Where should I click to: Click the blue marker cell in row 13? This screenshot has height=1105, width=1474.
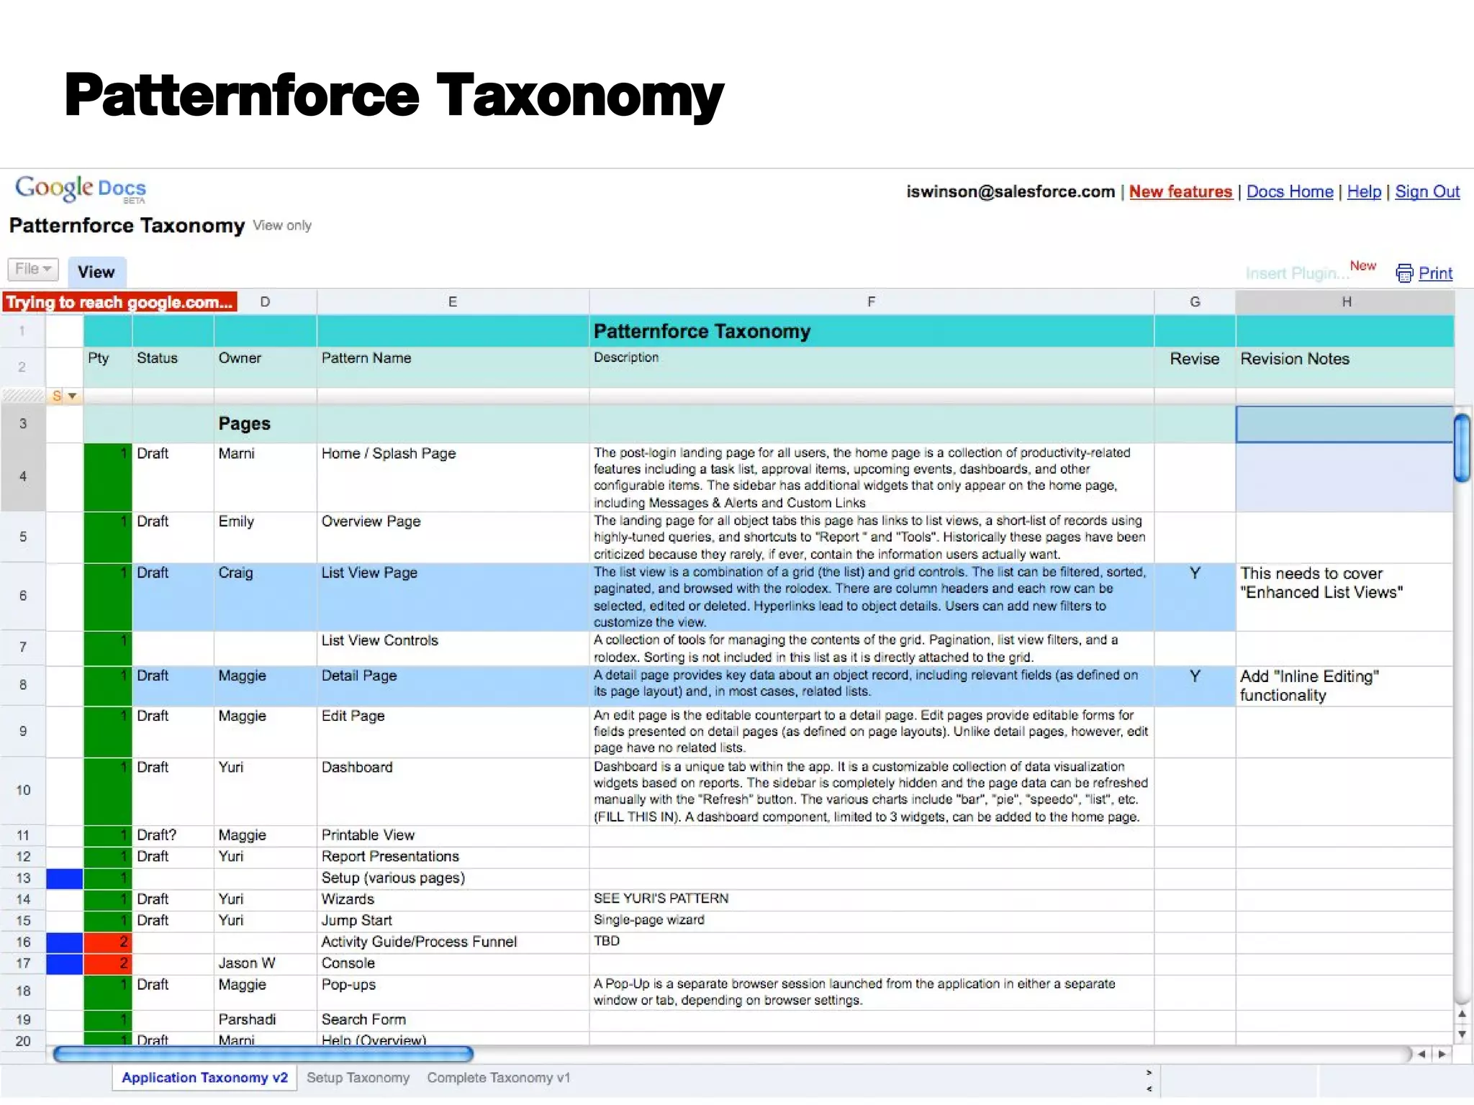[65, 878]
